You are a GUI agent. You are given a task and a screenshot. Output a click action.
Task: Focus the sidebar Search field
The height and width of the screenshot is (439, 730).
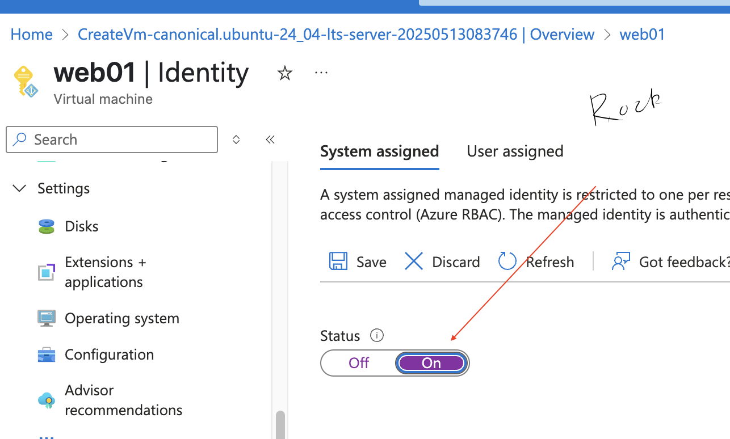pos(112,140)
